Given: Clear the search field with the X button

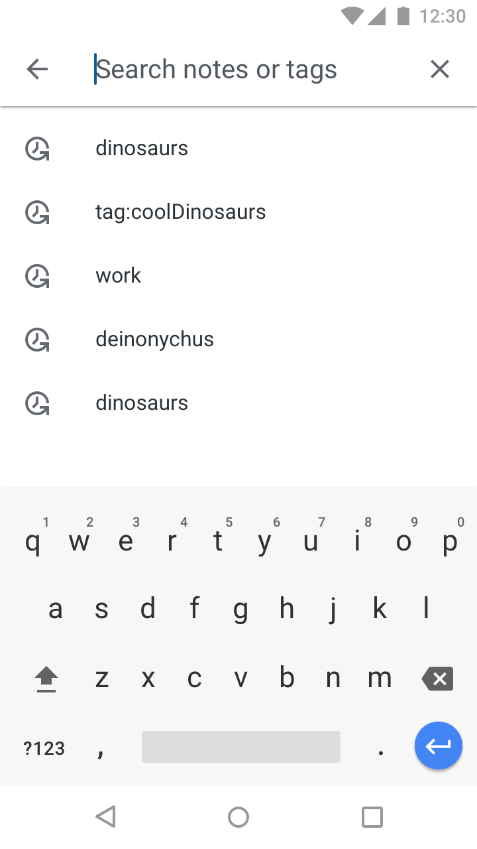Looking at the screenshot, I should tap(440, 68).
